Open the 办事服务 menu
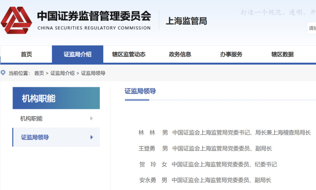The image size is (316, 190). point(231,54)
